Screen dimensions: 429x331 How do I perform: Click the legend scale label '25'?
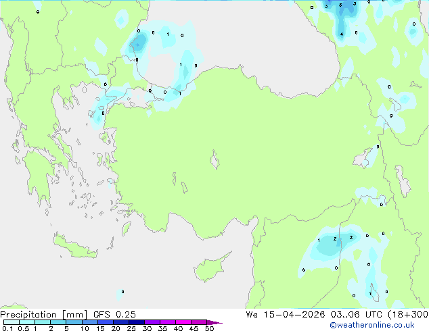pyautogui.click(x=131, y=328)
